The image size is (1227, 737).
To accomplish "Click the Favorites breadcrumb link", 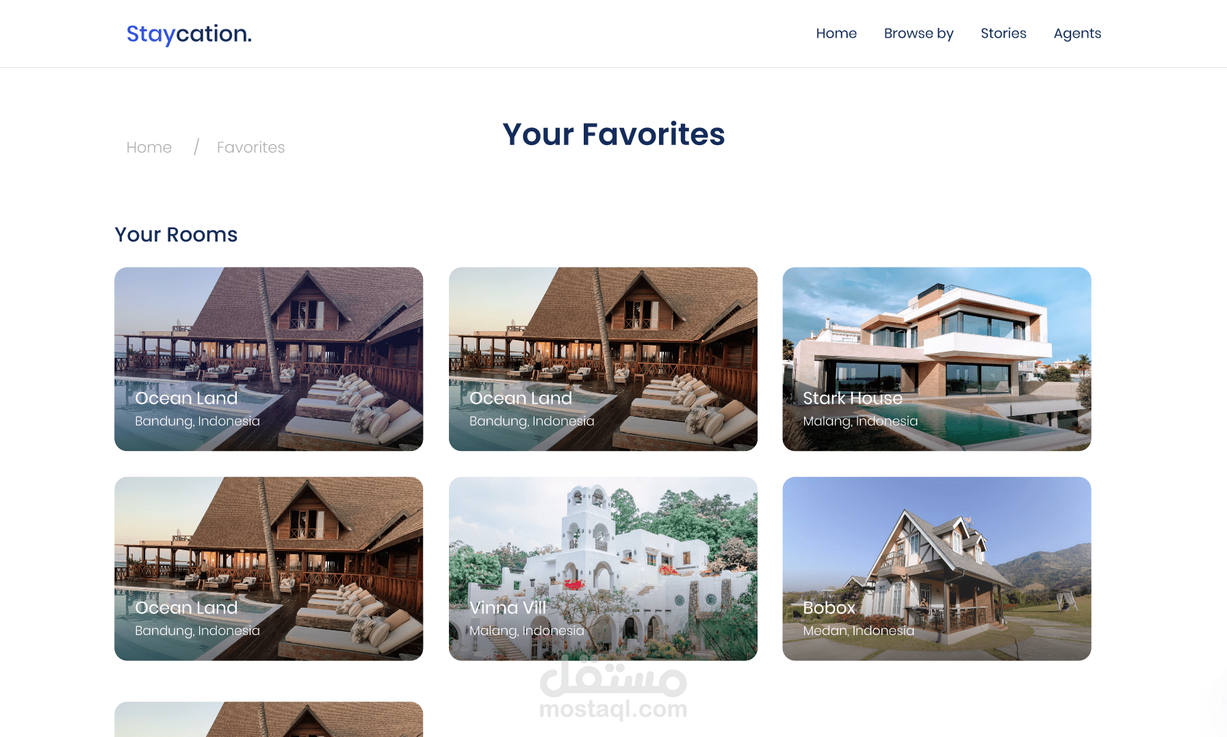I will (250, 147).
